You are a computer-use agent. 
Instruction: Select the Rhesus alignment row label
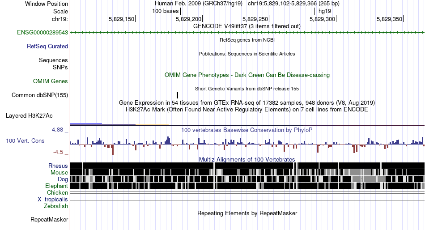(58, 166)
